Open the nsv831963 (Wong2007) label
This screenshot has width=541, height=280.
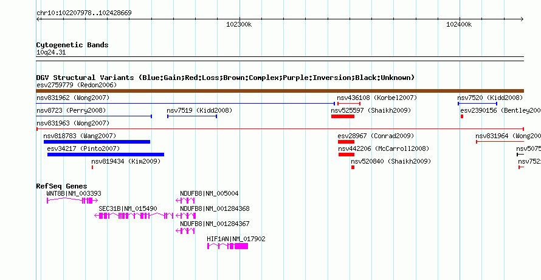(x=73, y=123)
